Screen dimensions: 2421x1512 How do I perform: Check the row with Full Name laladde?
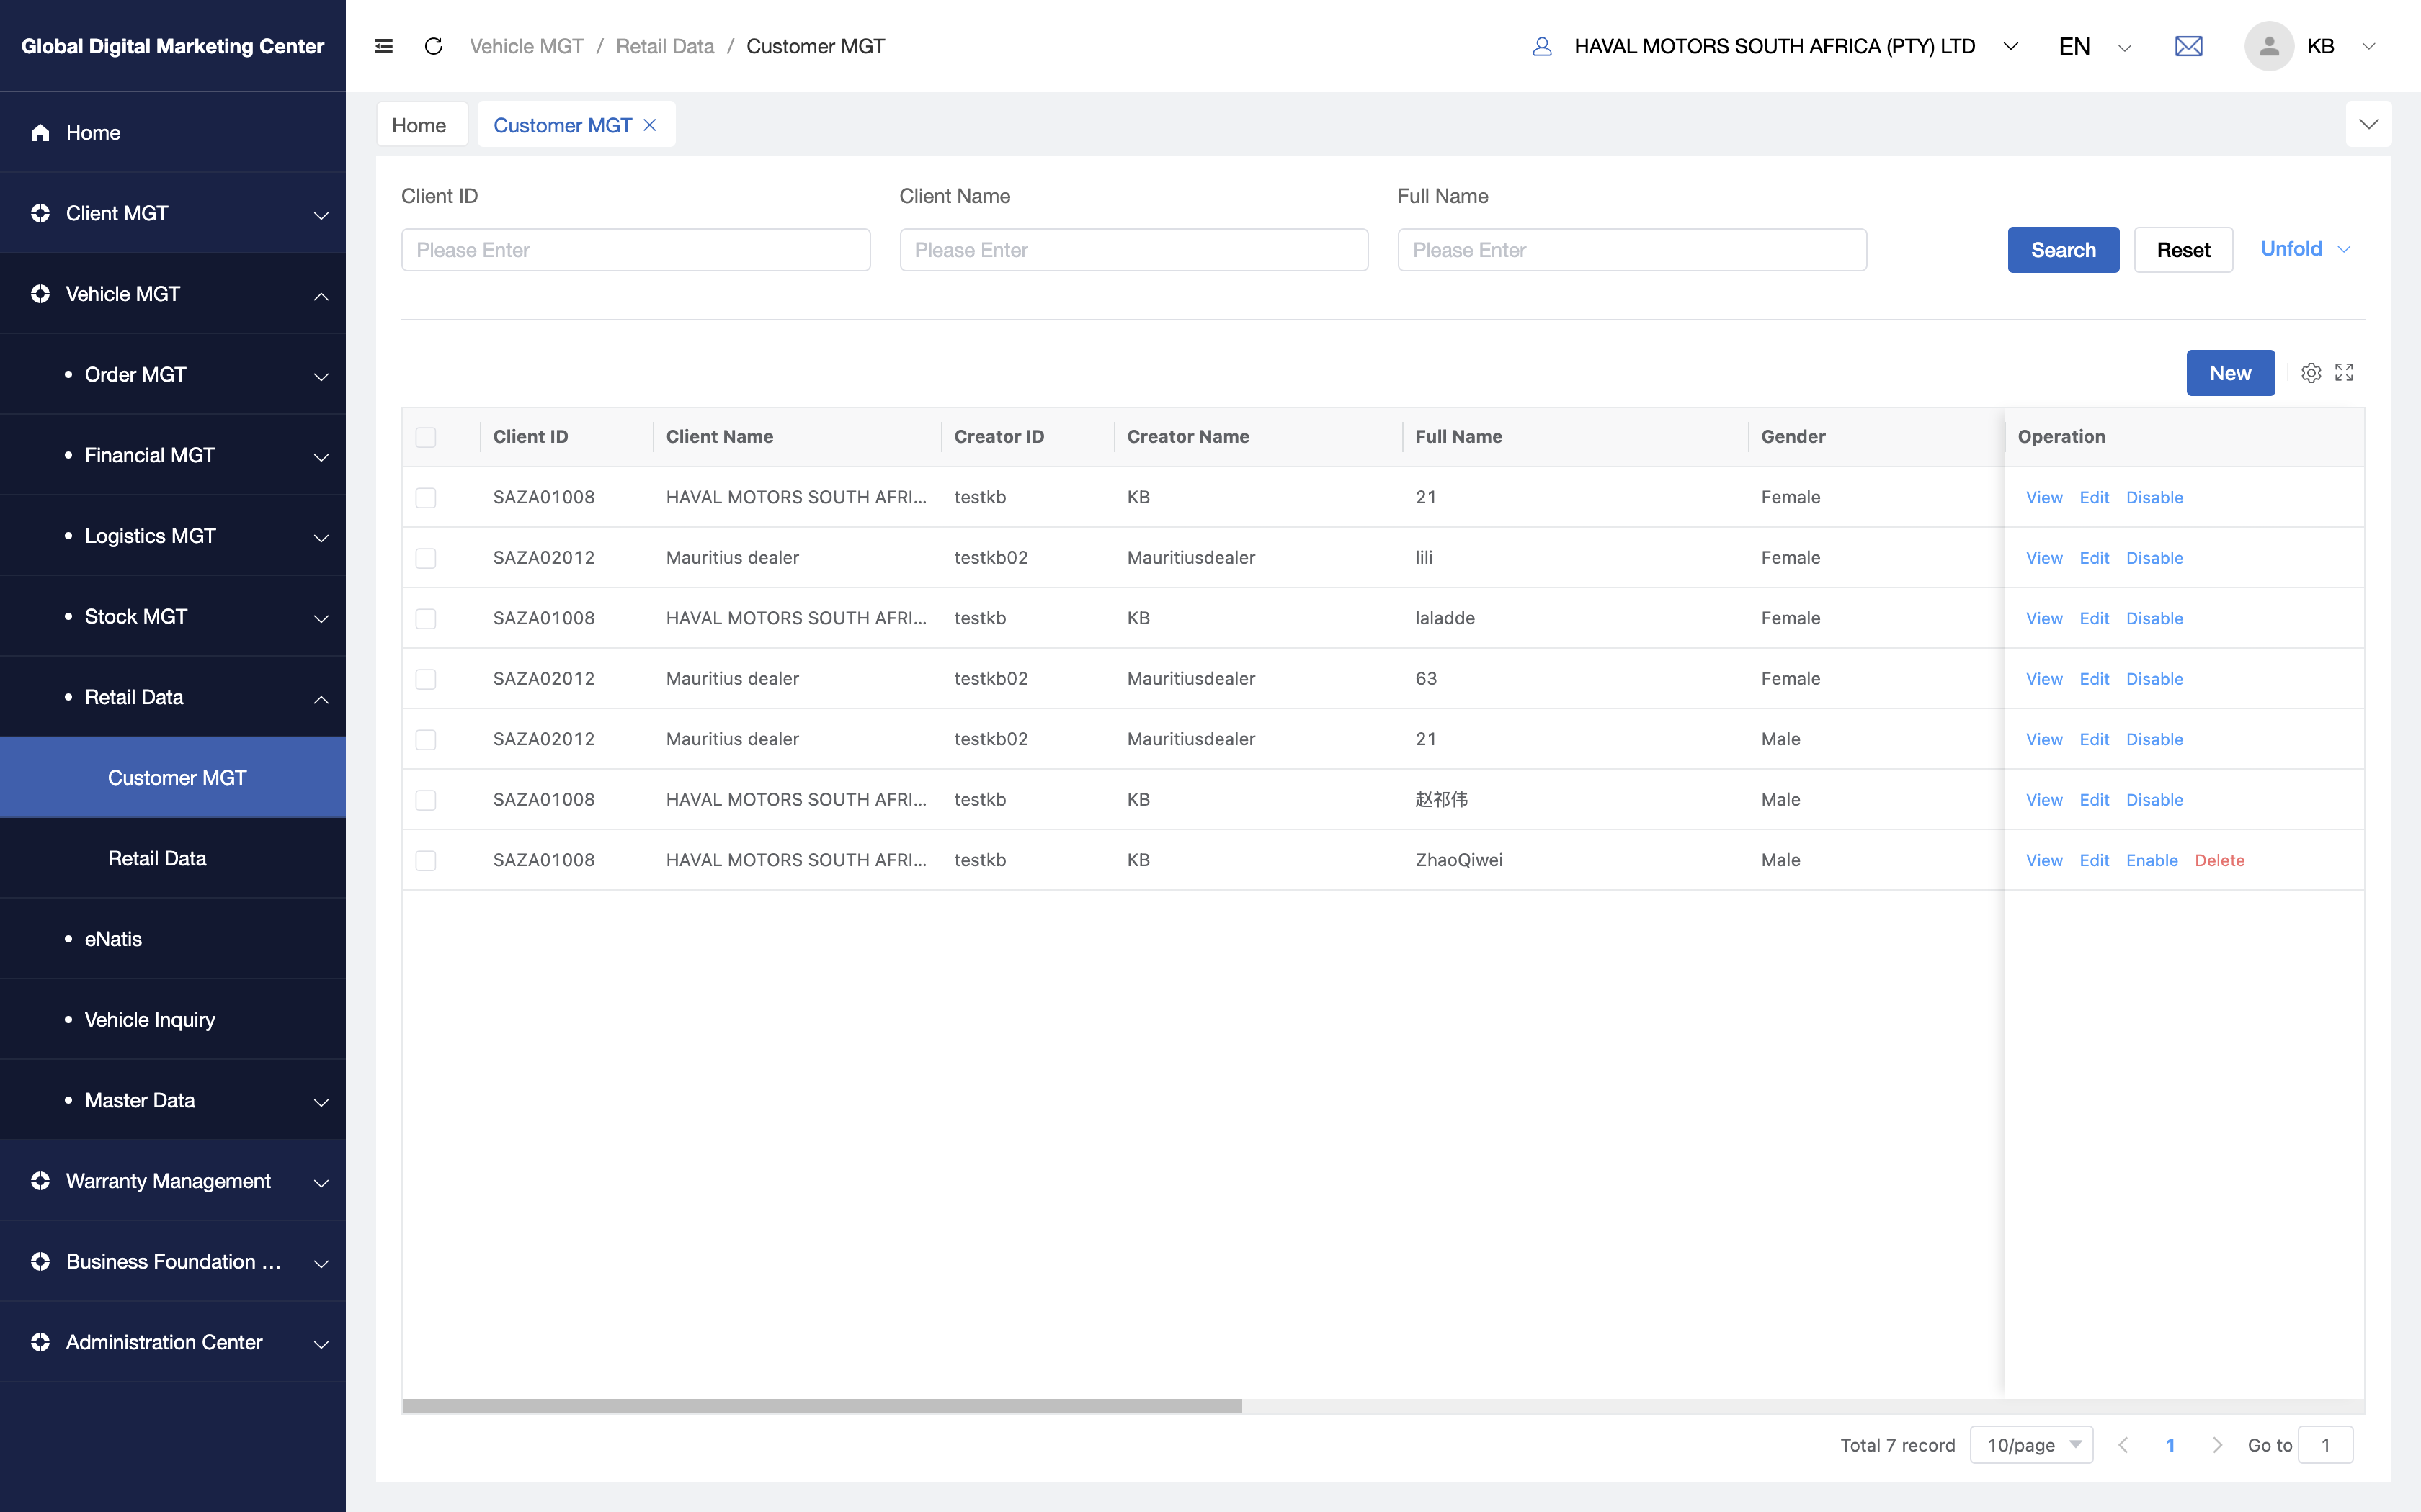pos(426,619)
